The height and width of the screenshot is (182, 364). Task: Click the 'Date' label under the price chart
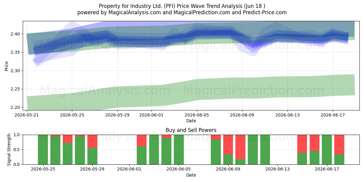tap(191, 121)
